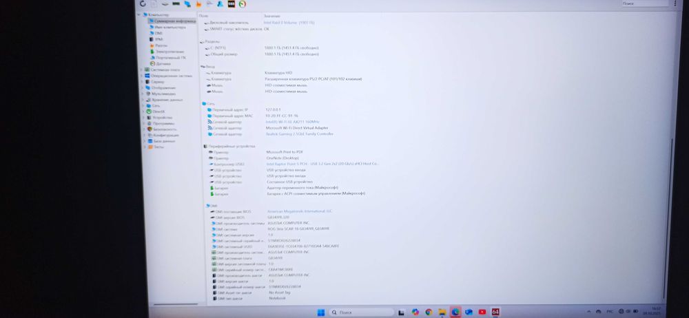Select the Общий размер row
This screenshot has width=689, height=318.
tap(262, 54)
